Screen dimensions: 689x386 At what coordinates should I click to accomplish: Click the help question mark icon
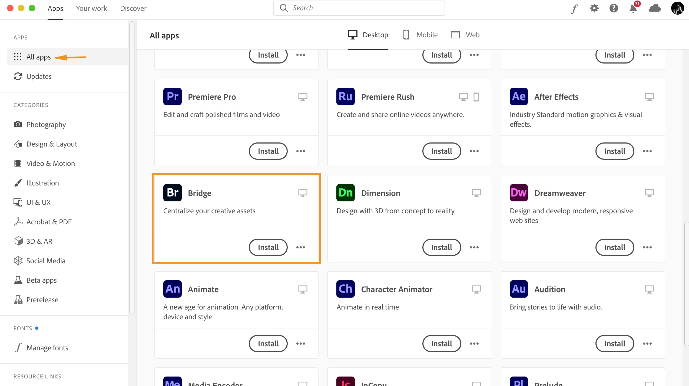614,8
